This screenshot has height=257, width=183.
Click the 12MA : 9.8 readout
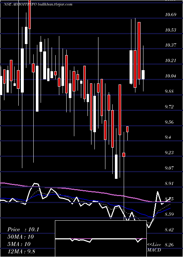click(x=21, y=251)
